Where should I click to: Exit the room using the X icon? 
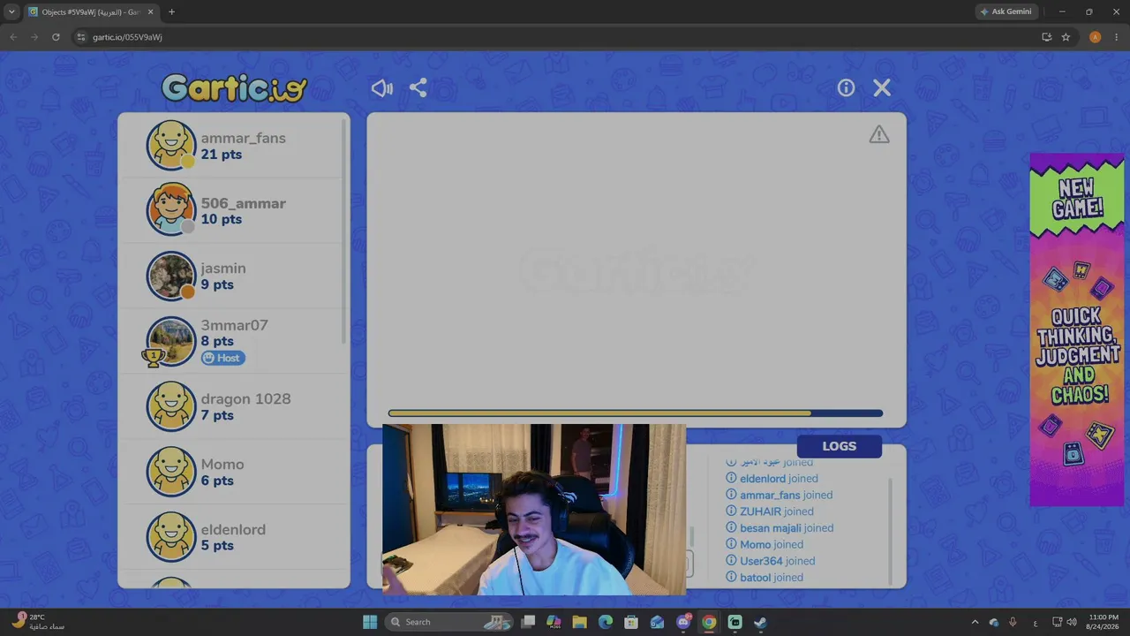pos(882,88)
